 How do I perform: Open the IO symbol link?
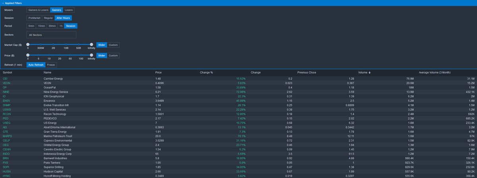[x=4, y=96]
